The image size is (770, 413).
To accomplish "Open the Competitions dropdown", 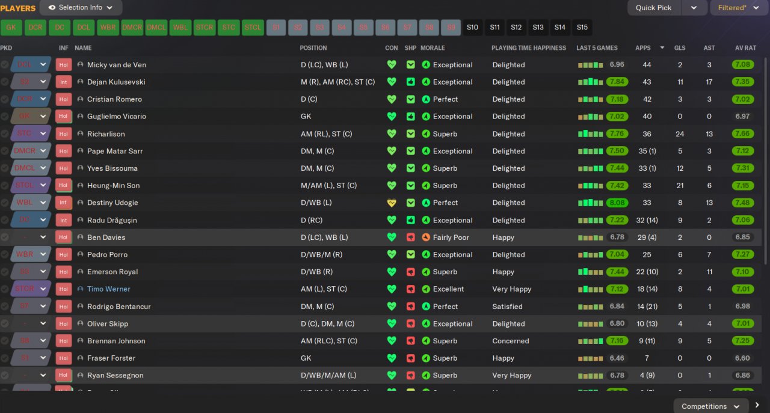I will tap(711, 406).
